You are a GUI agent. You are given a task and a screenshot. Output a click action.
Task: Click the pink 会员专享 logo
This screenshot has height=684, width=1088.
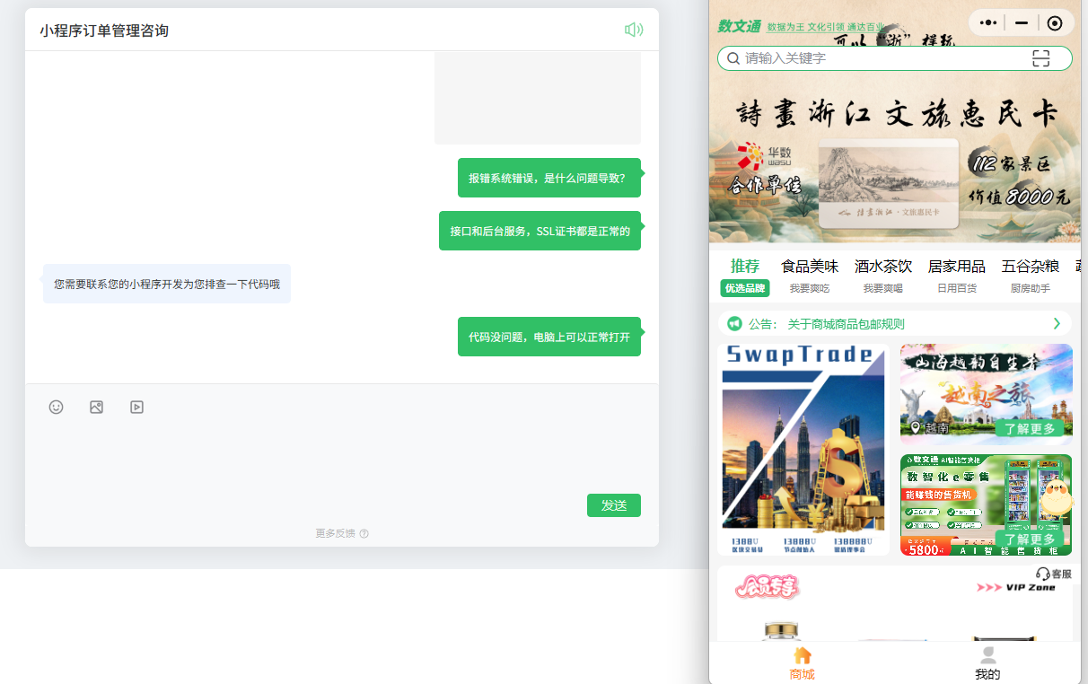(767, 587)
